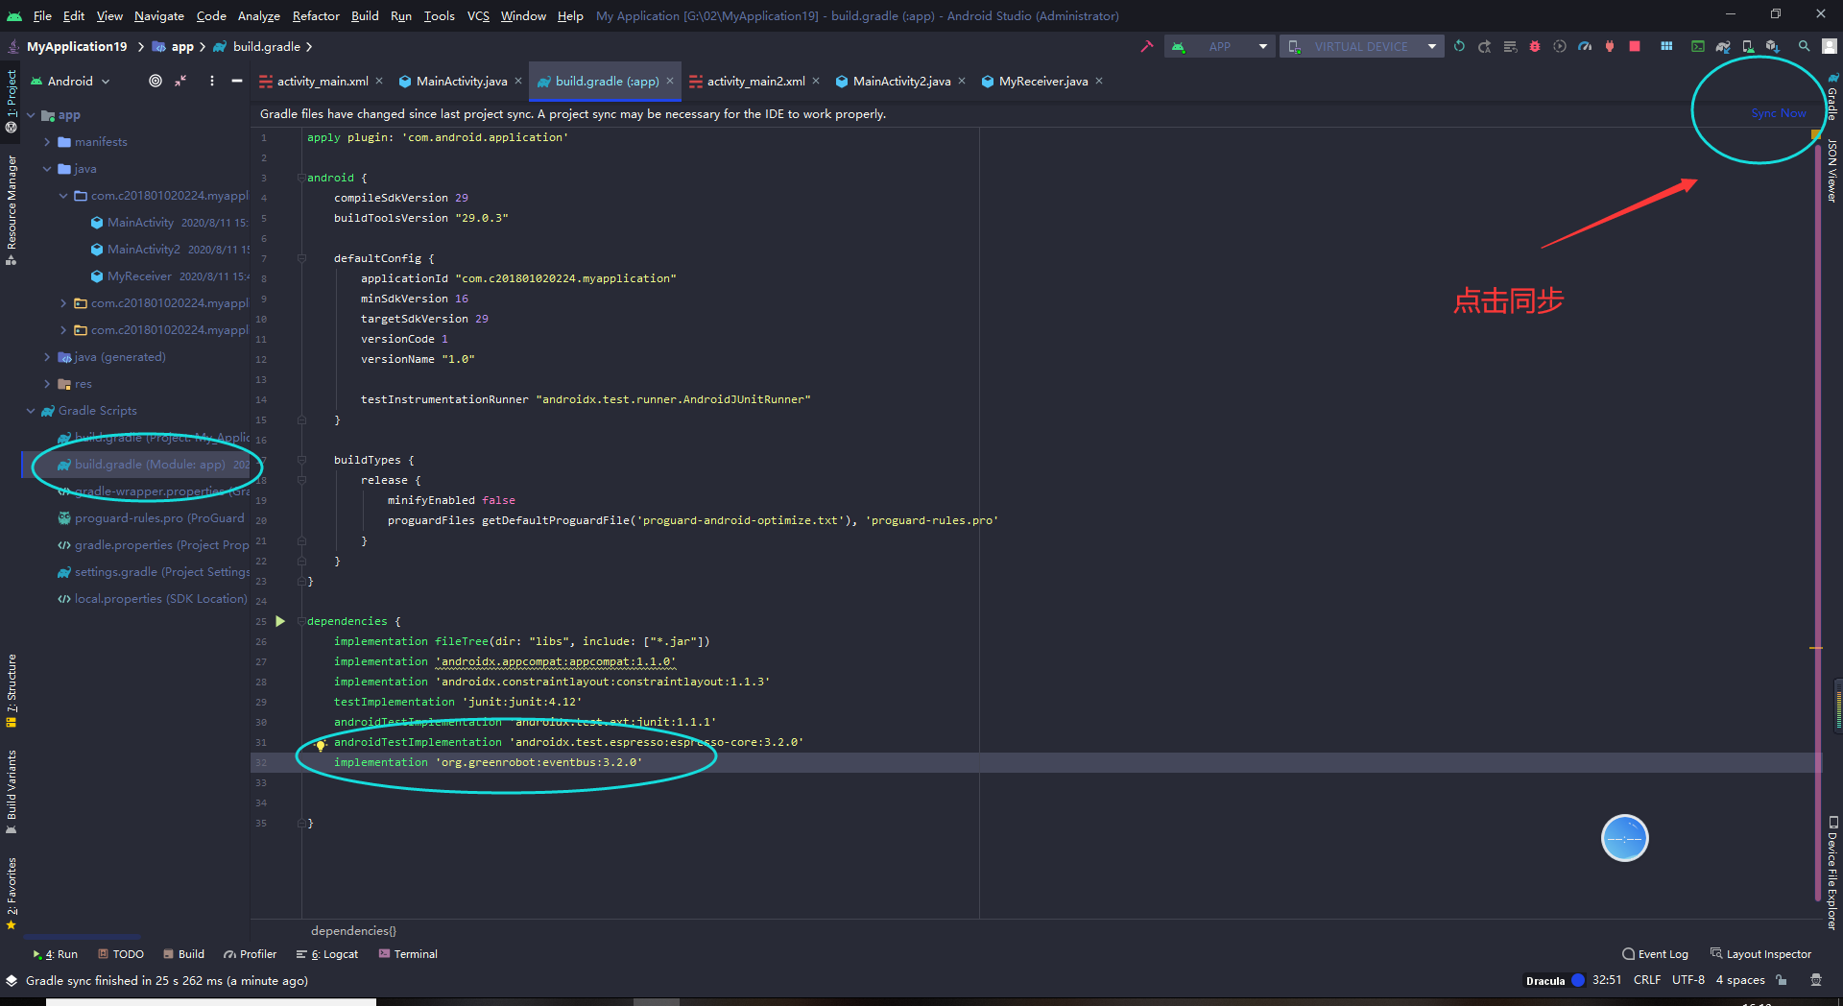
Task: Open the Analyze menu
Action: tap(258, 15)
